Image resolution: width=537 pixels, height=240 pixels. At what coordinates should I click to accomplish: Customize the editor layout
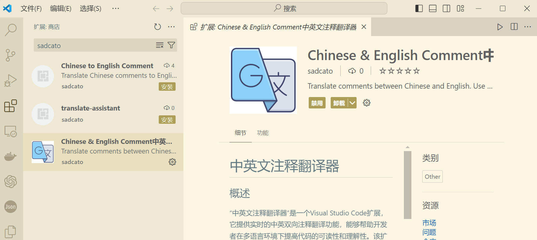461,8
